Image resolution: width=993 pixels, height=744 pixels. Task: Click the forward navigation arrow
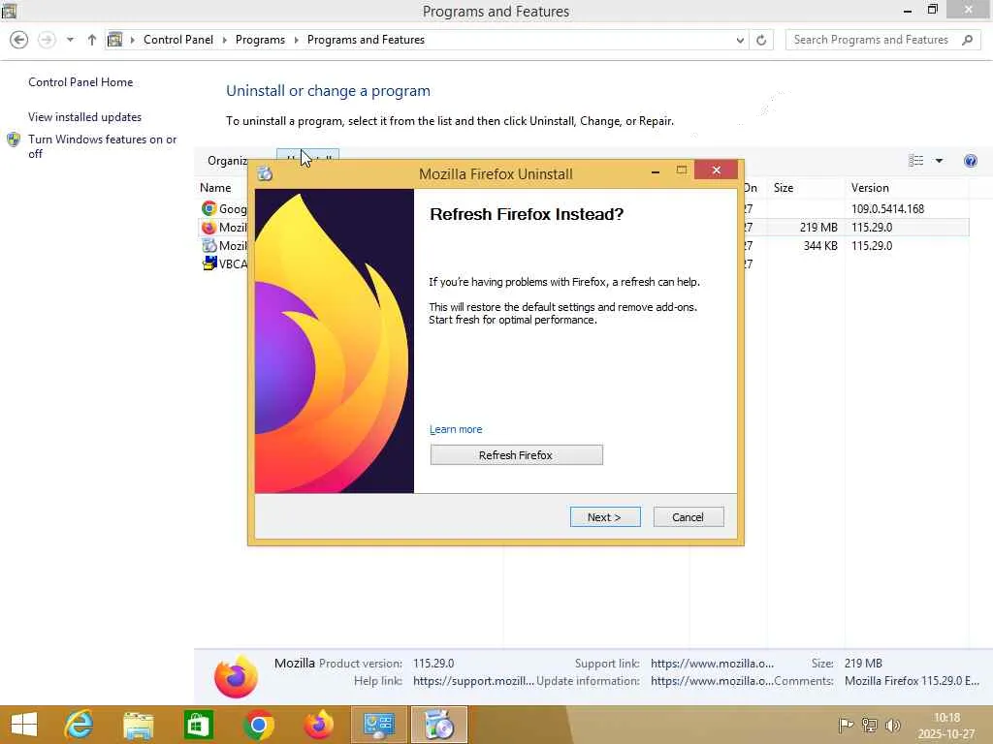[x=47, y=40]
